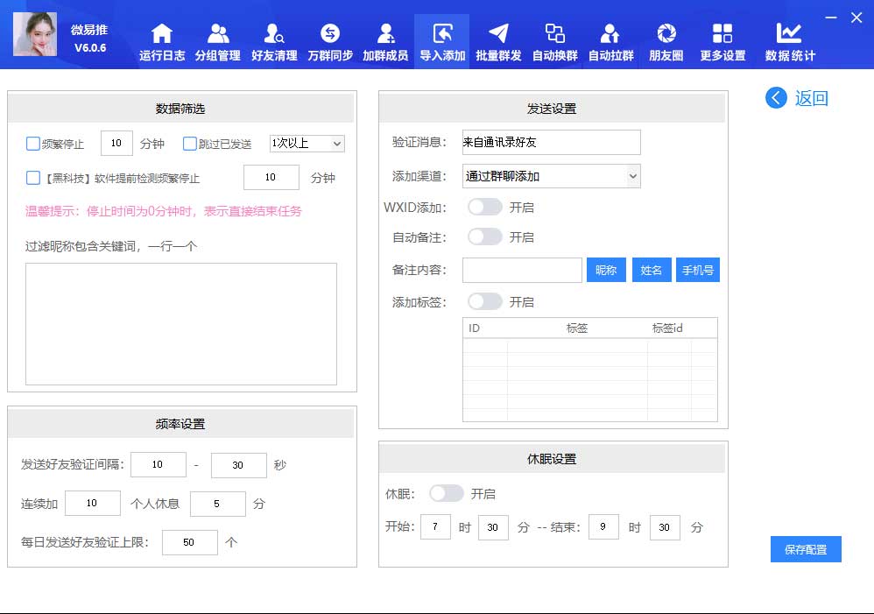The height and width of the screenshot is (614, 874).
Task: Turn on the 休眠 switch
Action: click(x=447, y=494)
